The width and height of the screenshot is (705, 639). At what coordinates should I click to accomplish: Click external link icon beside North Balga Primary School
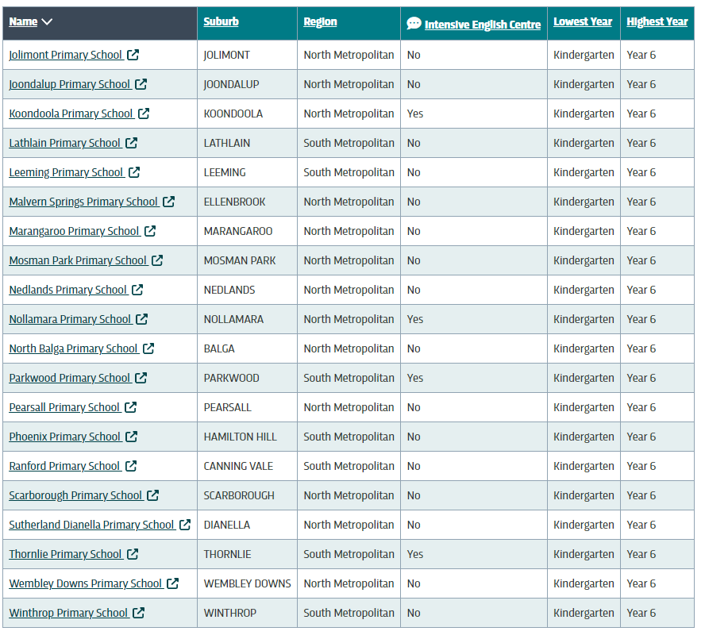click(148, 348)
